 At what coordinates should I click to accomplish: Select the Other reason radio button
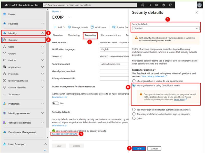coord(134,118)
